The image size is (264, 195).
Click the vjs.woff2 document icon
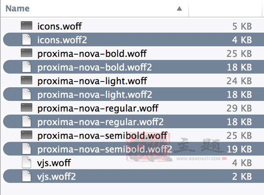(x=26, y=176)
